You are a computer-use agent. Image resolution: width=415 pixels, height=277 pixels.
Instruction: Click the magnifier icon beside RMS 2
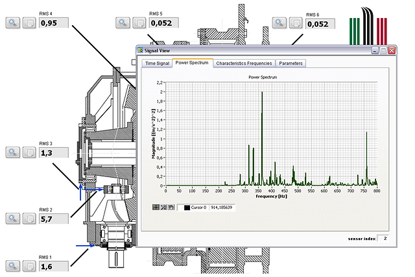(13, 219)
